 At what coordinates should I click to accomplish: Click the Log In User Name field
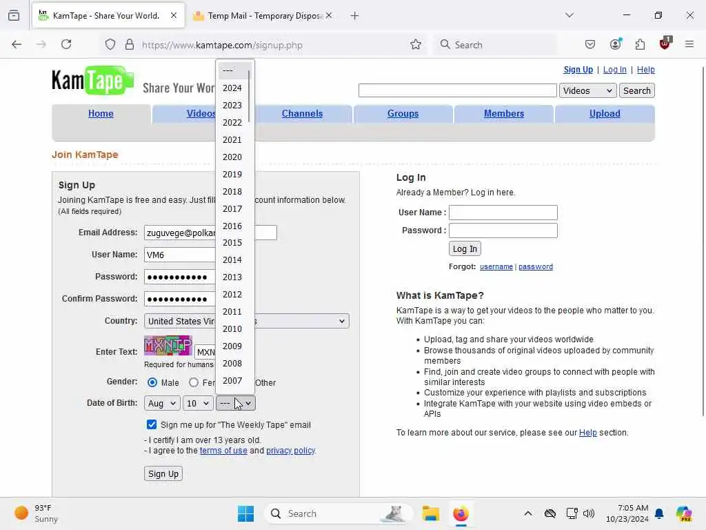click(503, 213)
